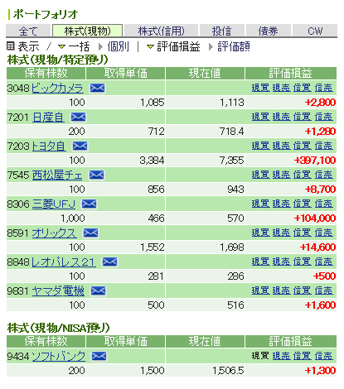Switch to the 株式(信用) tab
Screen dimensions: 344x389
(161, 31)
